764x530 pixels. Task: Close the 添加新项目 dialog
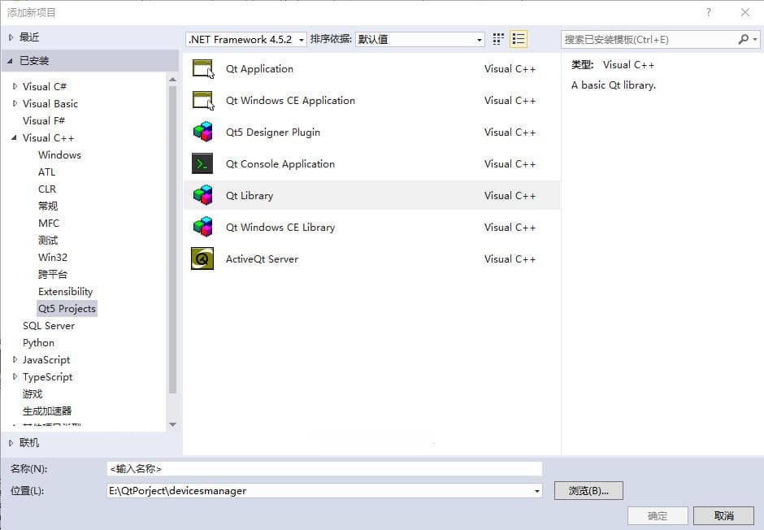(x=745, y=13)
